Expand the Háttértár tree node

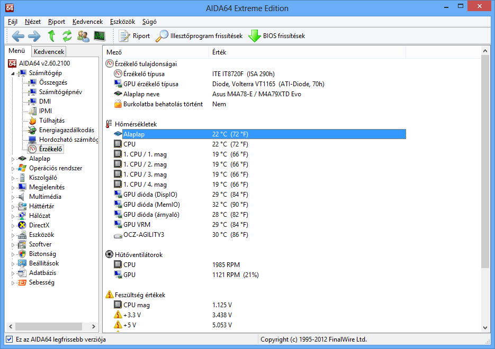(13, 207)
